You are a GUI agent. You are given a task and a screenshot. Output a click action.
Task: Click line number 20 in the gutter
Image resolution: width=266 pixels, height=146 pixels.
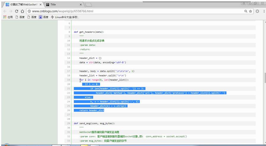pyautogui.click(x=68, y=84)
